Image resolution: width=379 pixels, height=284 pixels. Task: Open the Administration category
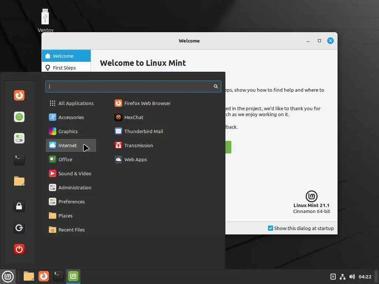pos(71,187)
